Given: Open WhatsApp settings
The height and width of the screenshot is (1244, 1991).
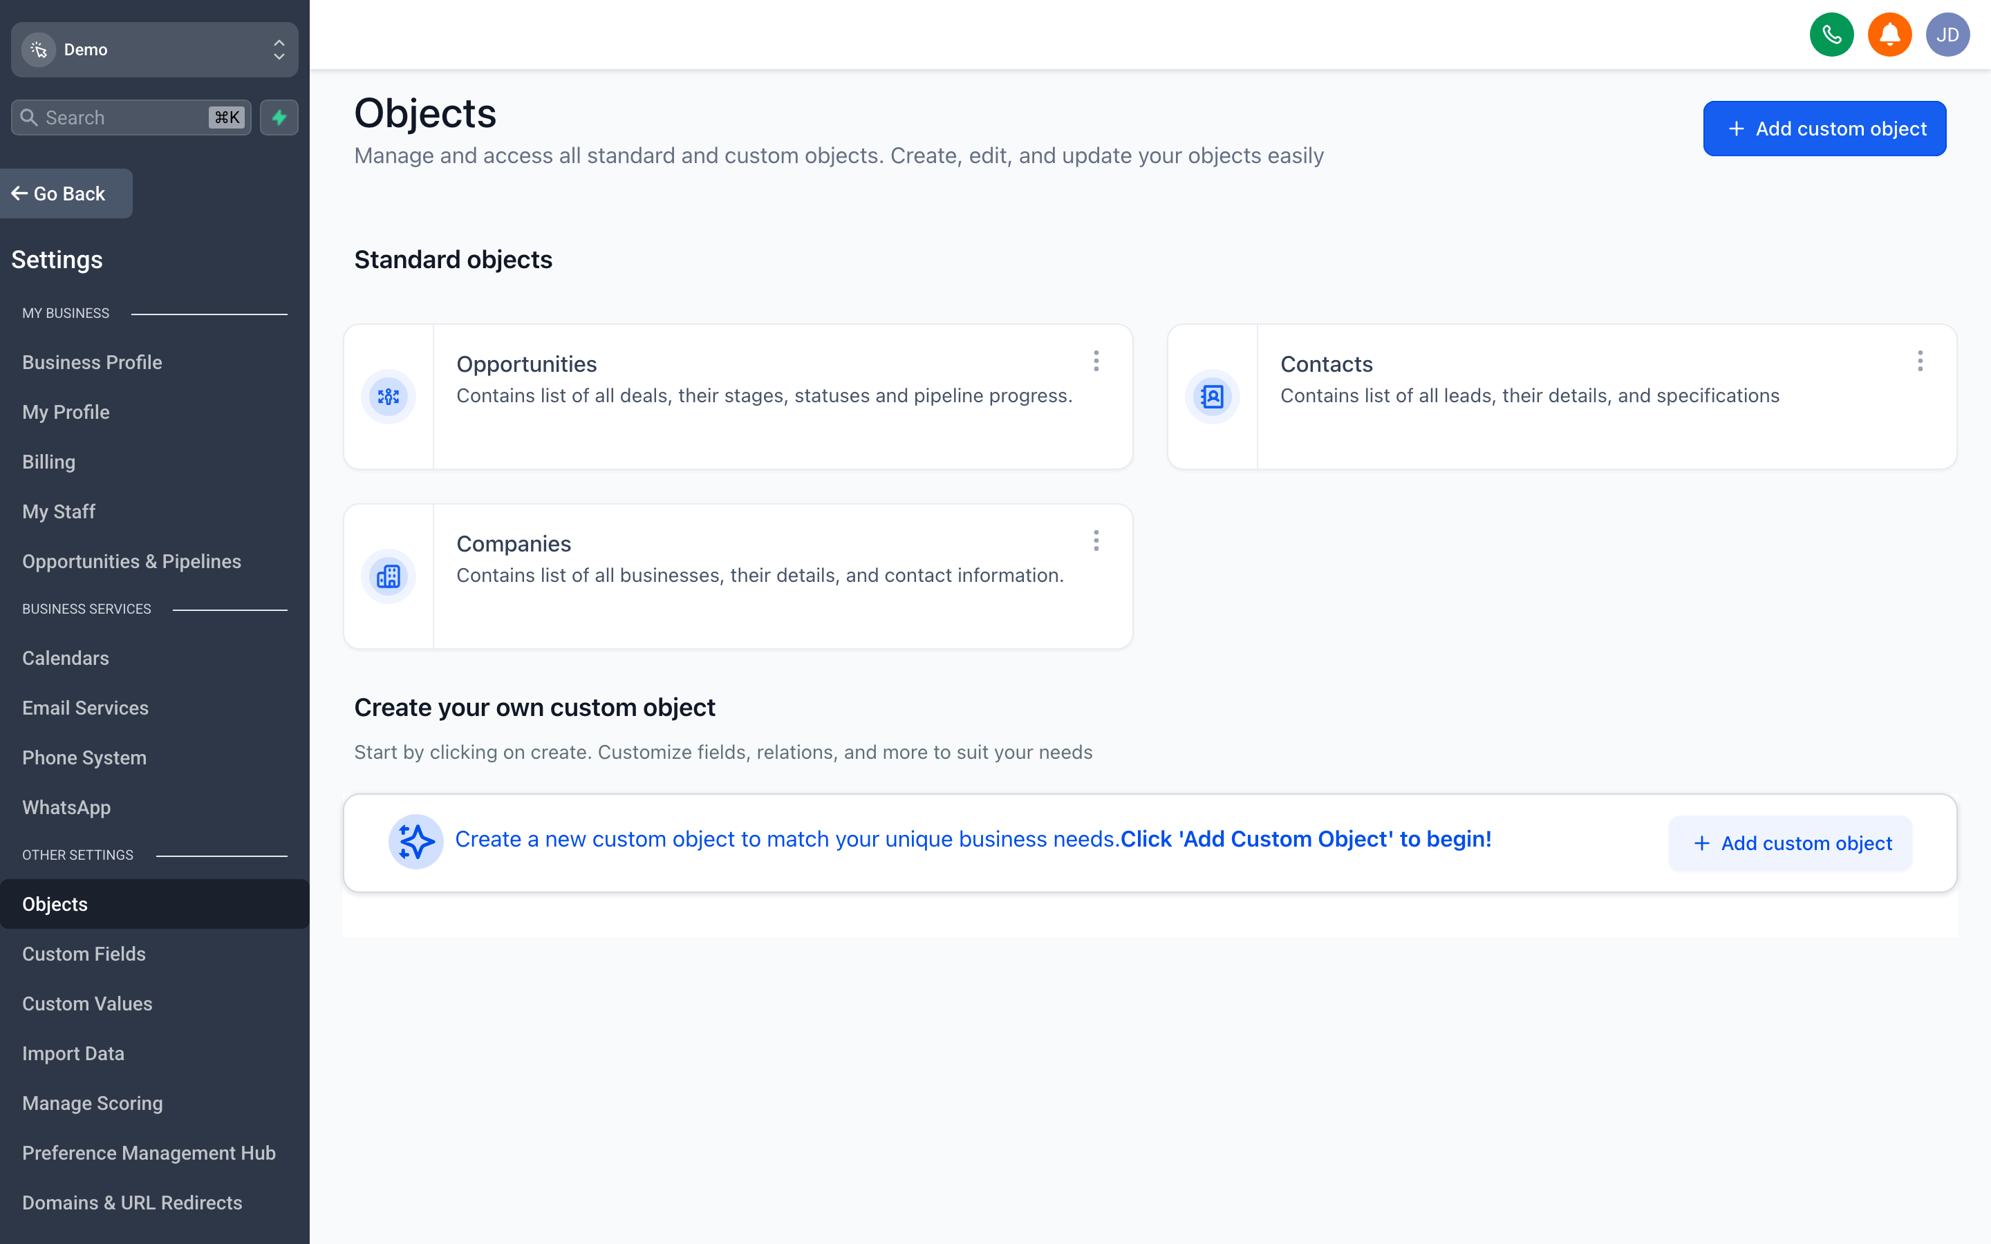Looking at the screenshot, I should pyautogui.click(x=66, y=807).
